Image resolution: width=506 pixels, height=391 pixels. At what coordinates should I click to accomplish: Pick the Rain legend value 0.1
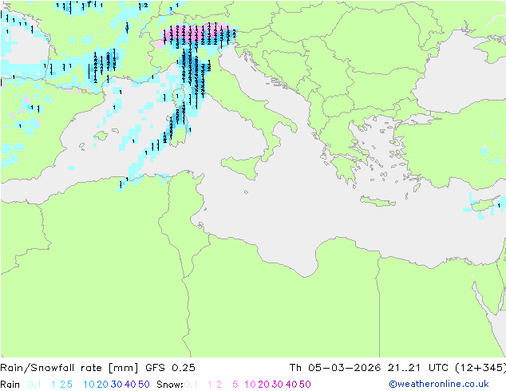34,385
